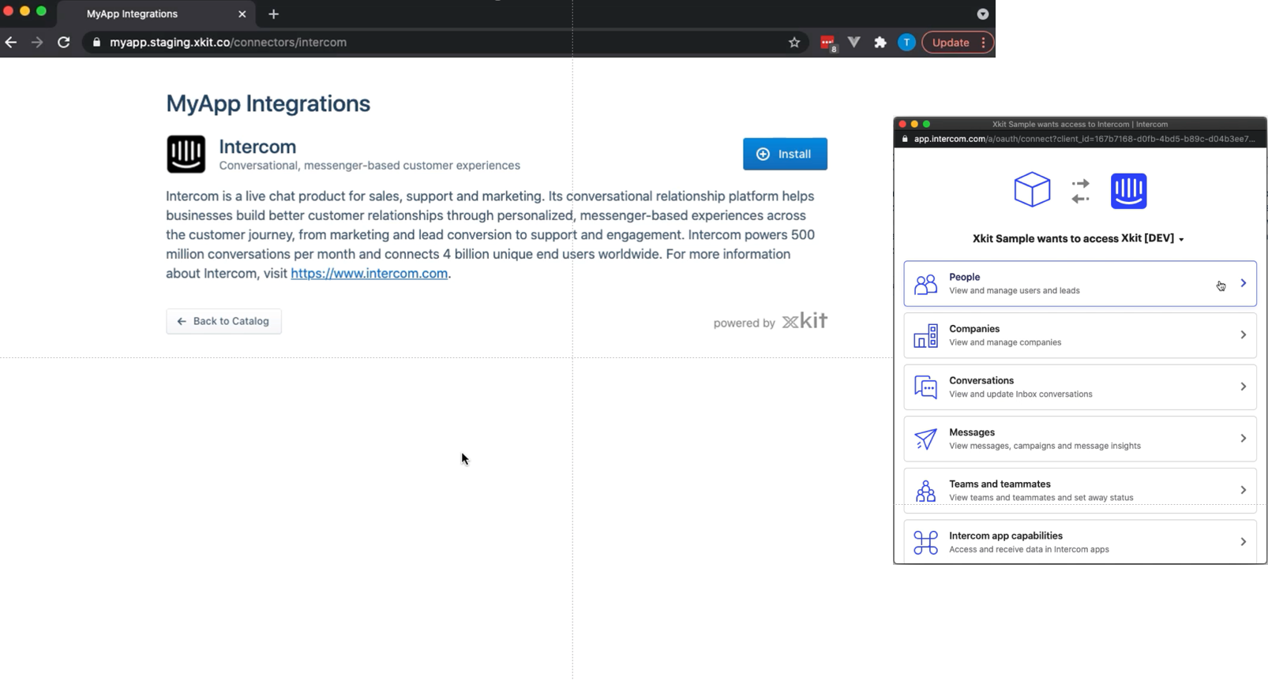Click 'View teams and teammates and set away status'
Image resolution: width=1268 pixels, height=680 pixels.
coord(1041,498)
